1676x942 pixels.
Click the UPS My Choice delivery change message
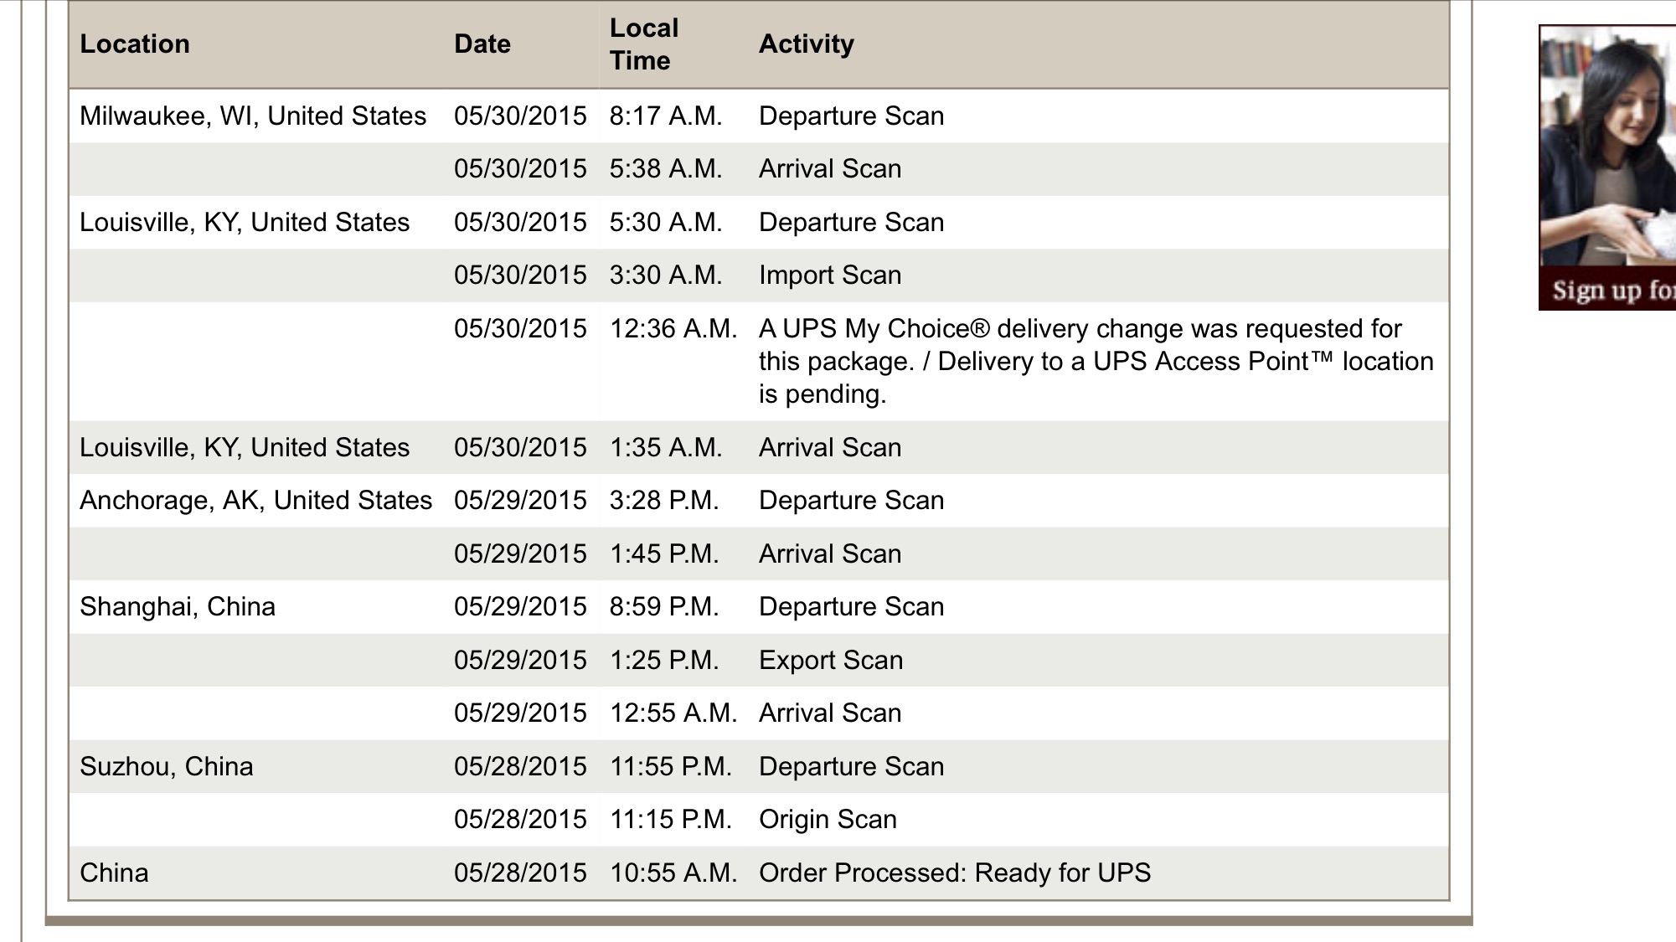coord(1096,362)
